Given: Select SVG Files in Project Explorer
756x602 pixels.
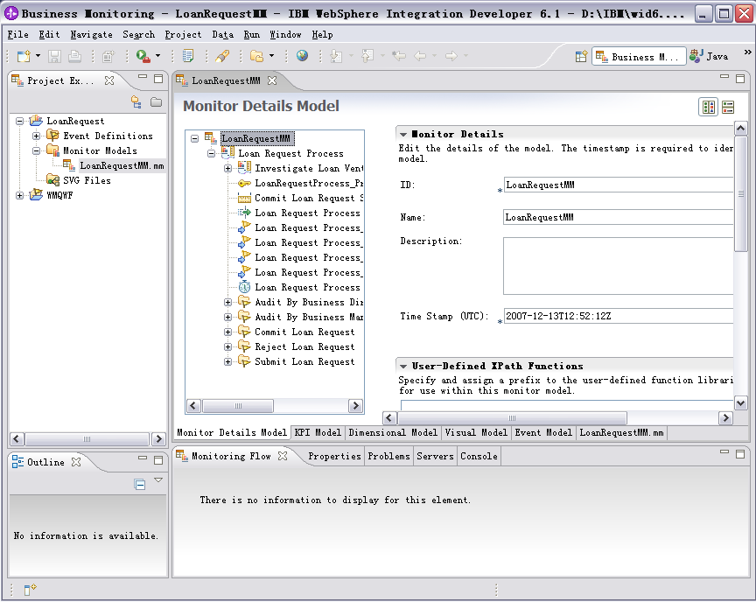Looking at the screenshot, I should [87, 181].
